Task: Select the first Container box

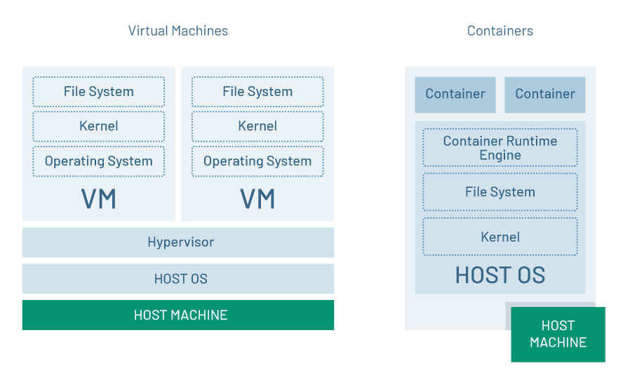Action: coord(455,95)
